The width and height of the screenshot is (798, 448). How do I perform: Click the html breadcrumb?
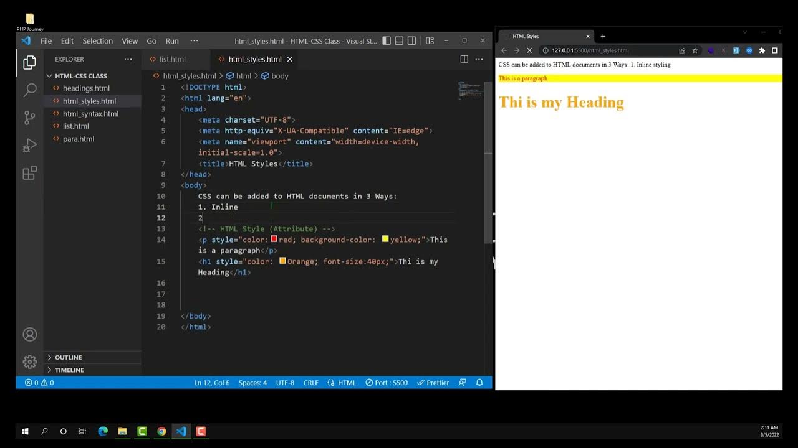(239, 76)
